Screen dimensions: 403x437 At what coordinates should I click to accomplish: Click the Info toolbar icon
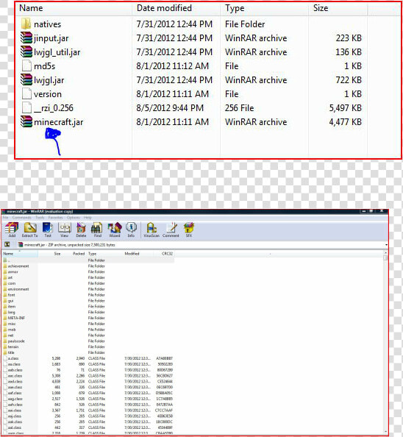pyautogui.click(x=131, y=228)
